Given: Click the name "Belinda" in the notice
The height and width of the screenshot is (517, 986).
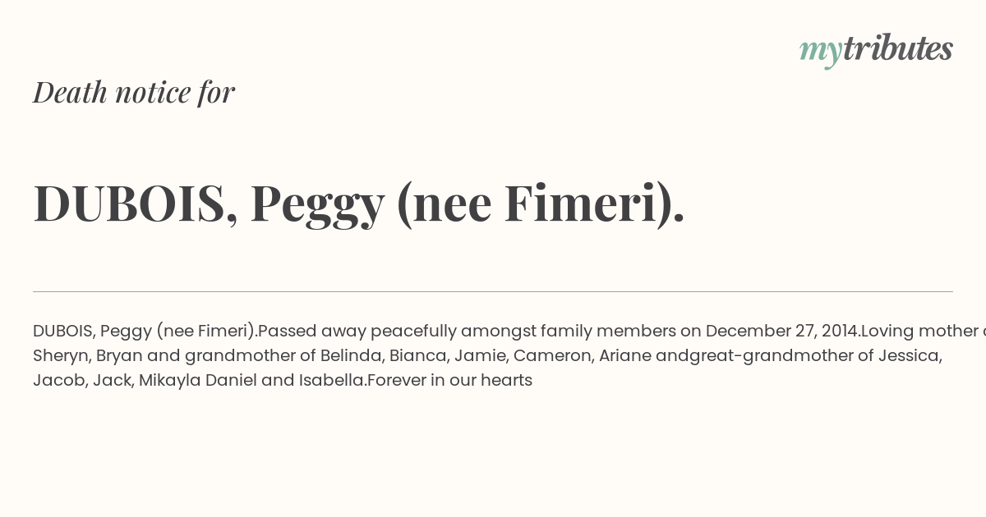Looking at the screenshot, I should tap(350, 355).
